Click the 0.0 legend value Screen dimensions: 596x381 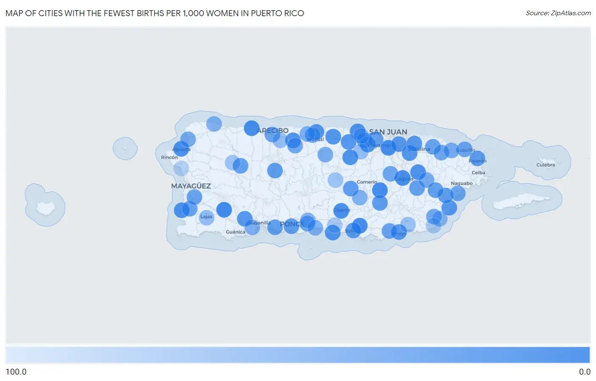coord(585,372)
